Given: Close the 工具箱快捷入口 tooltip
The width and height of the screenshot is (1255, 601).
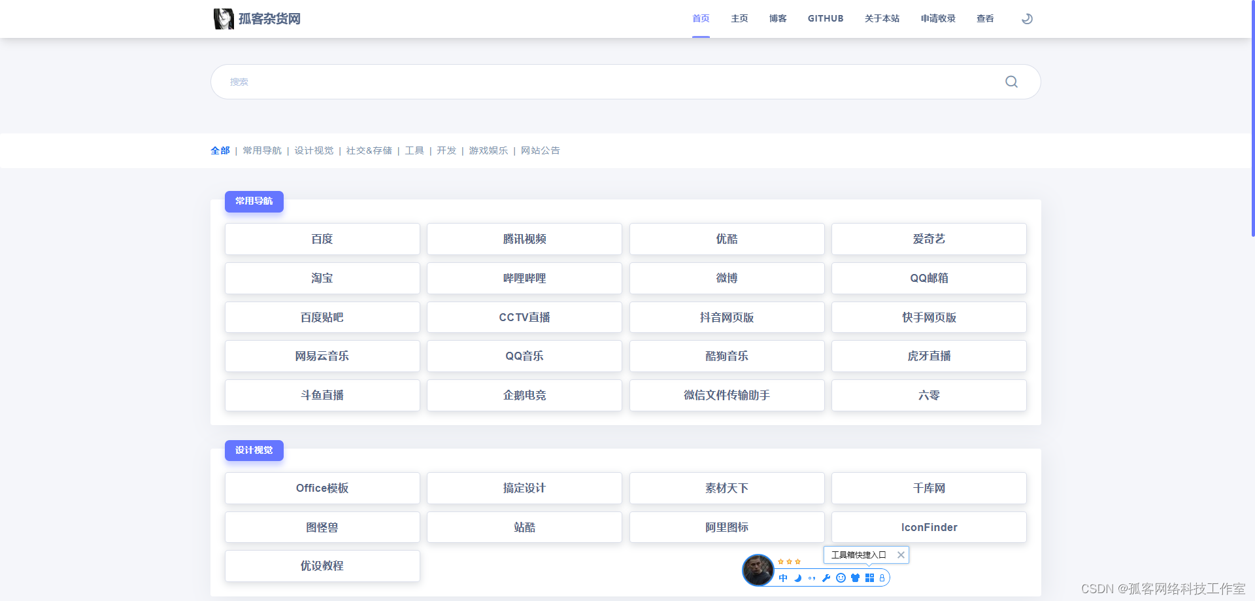Looking at the screenshot, I should 901,555.
